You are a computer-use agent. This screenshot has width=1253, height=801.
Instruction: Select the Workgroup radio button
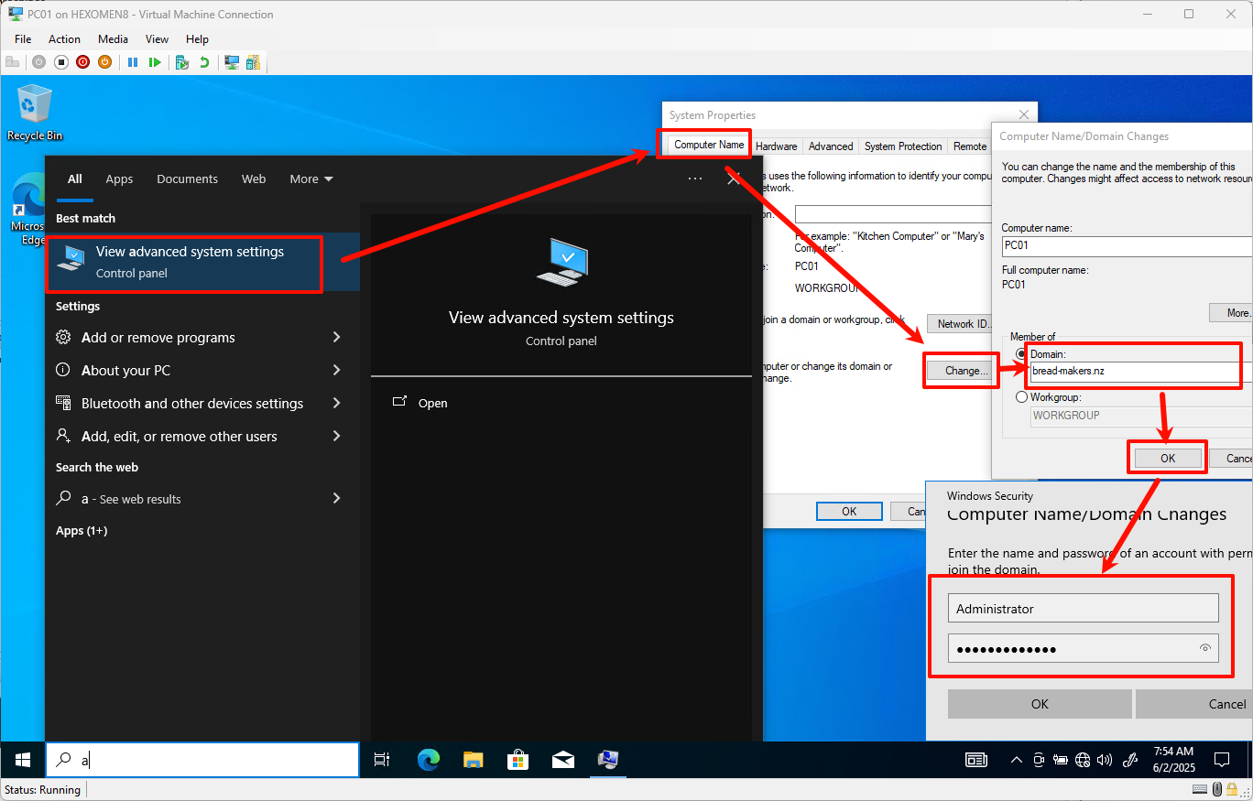(x=1021, y=397)
